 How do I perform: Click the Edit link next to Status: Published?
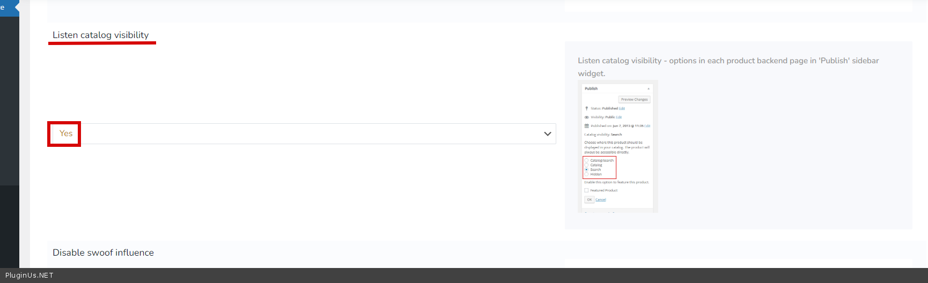pyautogui.click(x=622, y=108)
